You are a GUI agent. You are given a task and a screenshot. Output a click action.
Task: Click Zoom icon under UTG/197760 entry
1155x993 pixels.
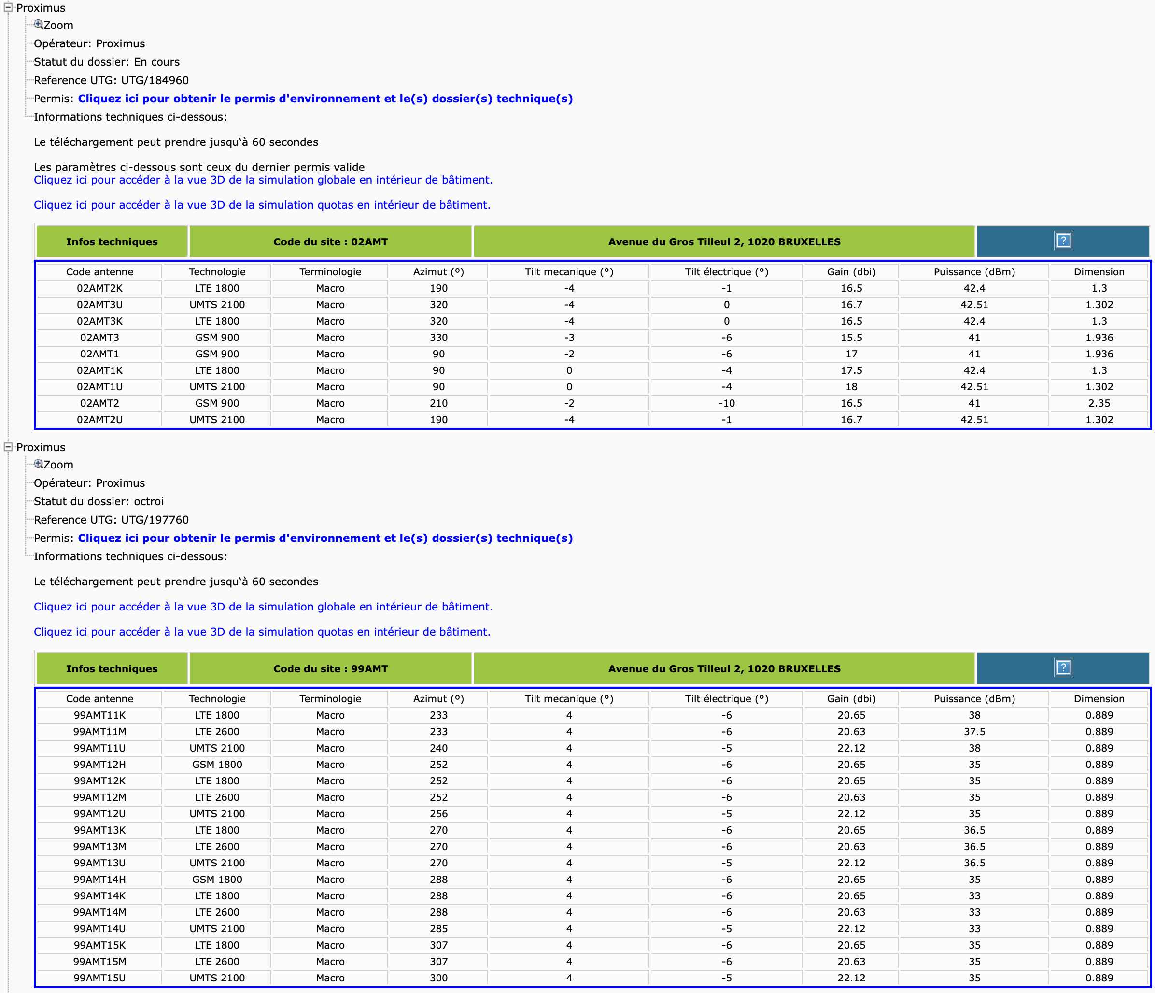click(x=39, y=464)
